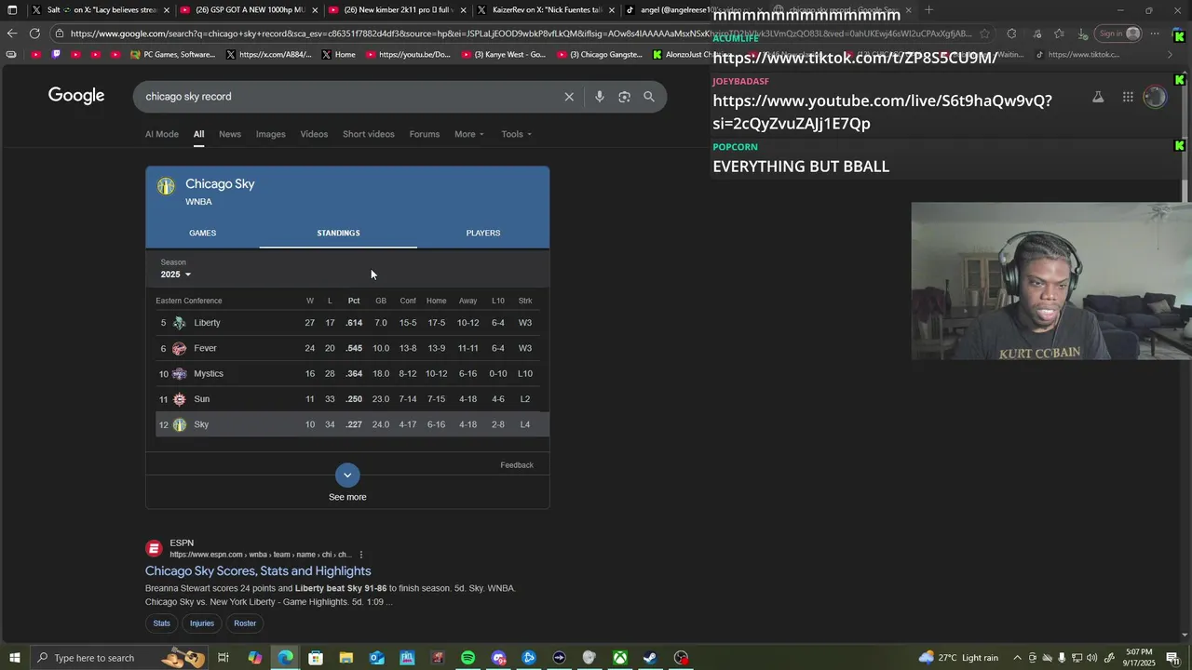Open the notification center icon on taskbar
Image resolution: width=1192 pixels, height=670 pixels.
click(1172, 658)
